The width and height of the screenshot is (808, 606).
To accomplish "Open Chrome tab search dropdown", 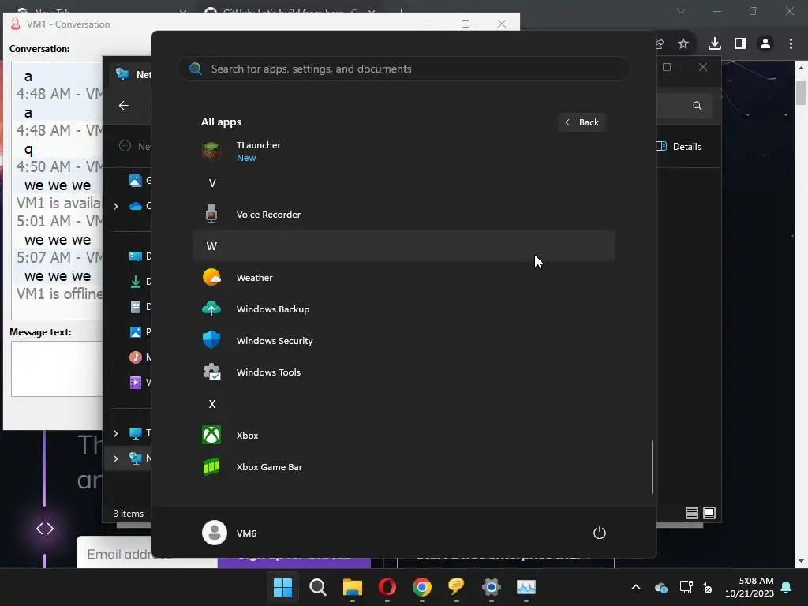I will tap(681, 11).
